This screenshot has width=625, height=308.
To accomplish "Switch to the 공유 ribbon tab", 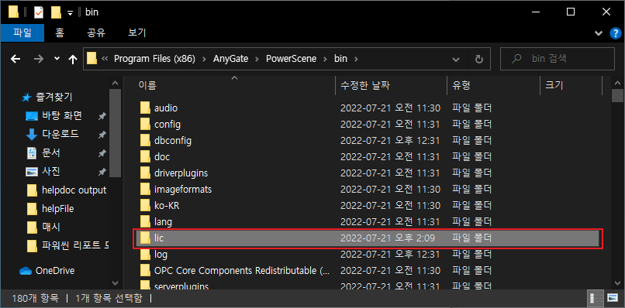I will coord(95,33).
